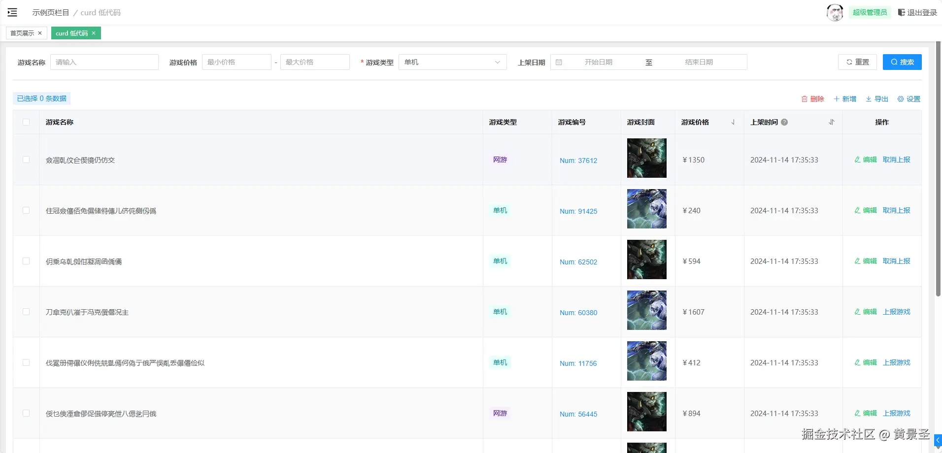Open the 设置 gear options
The width and height of the screenshot is (942, 453).
coord(909,99)
